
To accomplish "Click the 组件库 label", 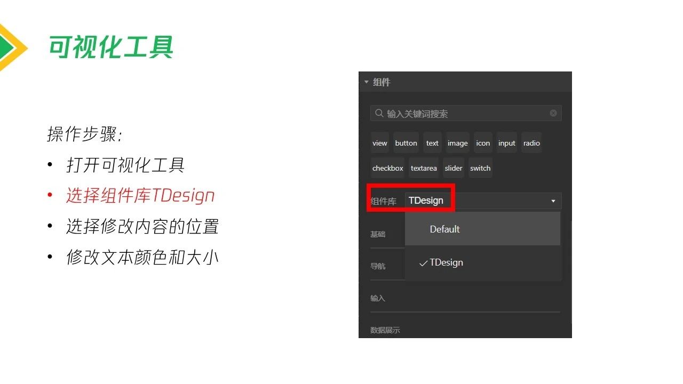I will [384, 202].
